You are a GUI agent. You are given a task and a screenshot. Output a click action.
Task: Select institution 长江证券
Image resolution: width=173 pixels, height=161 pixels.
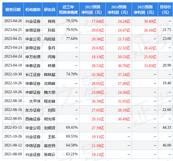(33, 75)
